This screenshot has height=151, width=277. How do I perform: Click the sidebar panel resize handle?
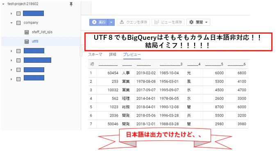[81, 52]
